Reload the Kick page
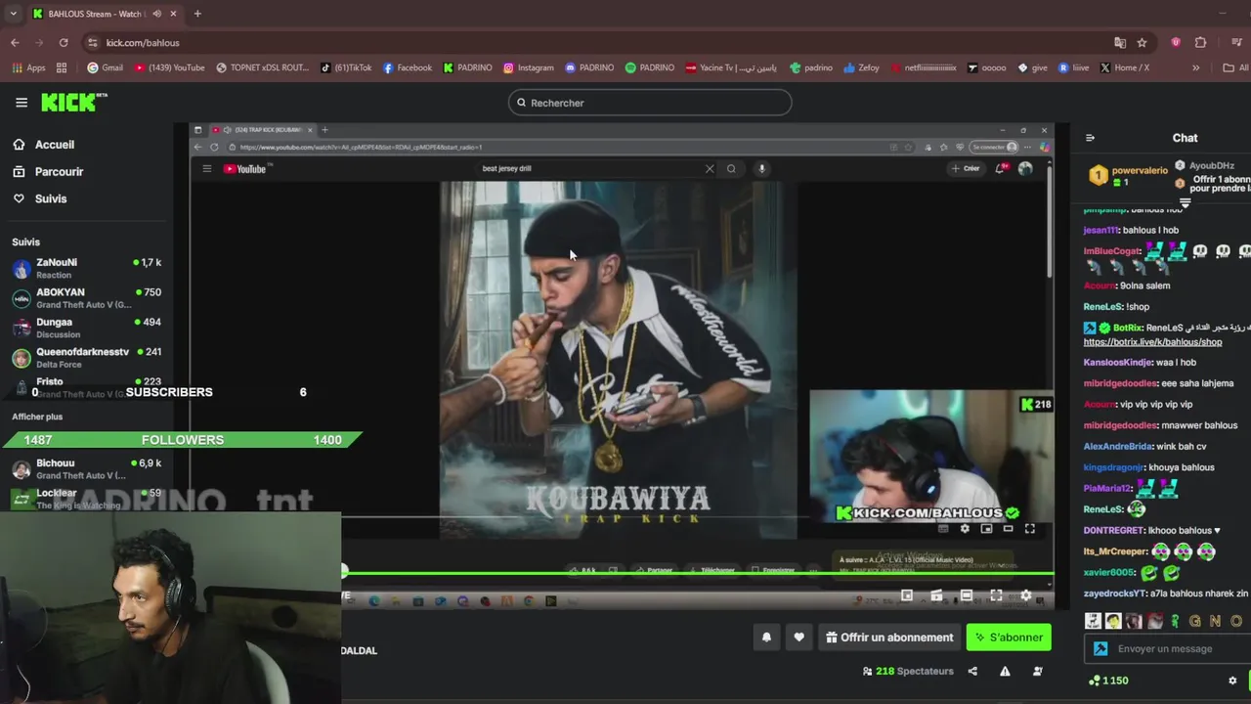Image resolution: width=1251 pixels, height=704 pixels. 64,43
